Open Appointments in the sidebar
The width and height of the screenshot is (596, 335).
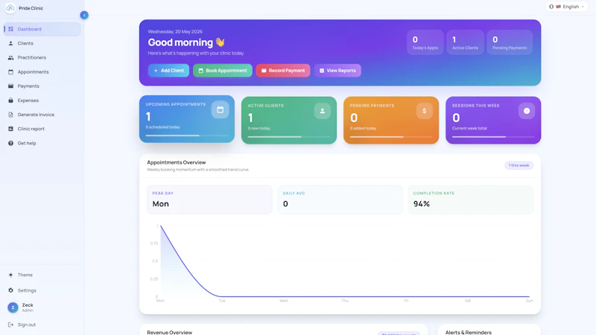point(42,71)
